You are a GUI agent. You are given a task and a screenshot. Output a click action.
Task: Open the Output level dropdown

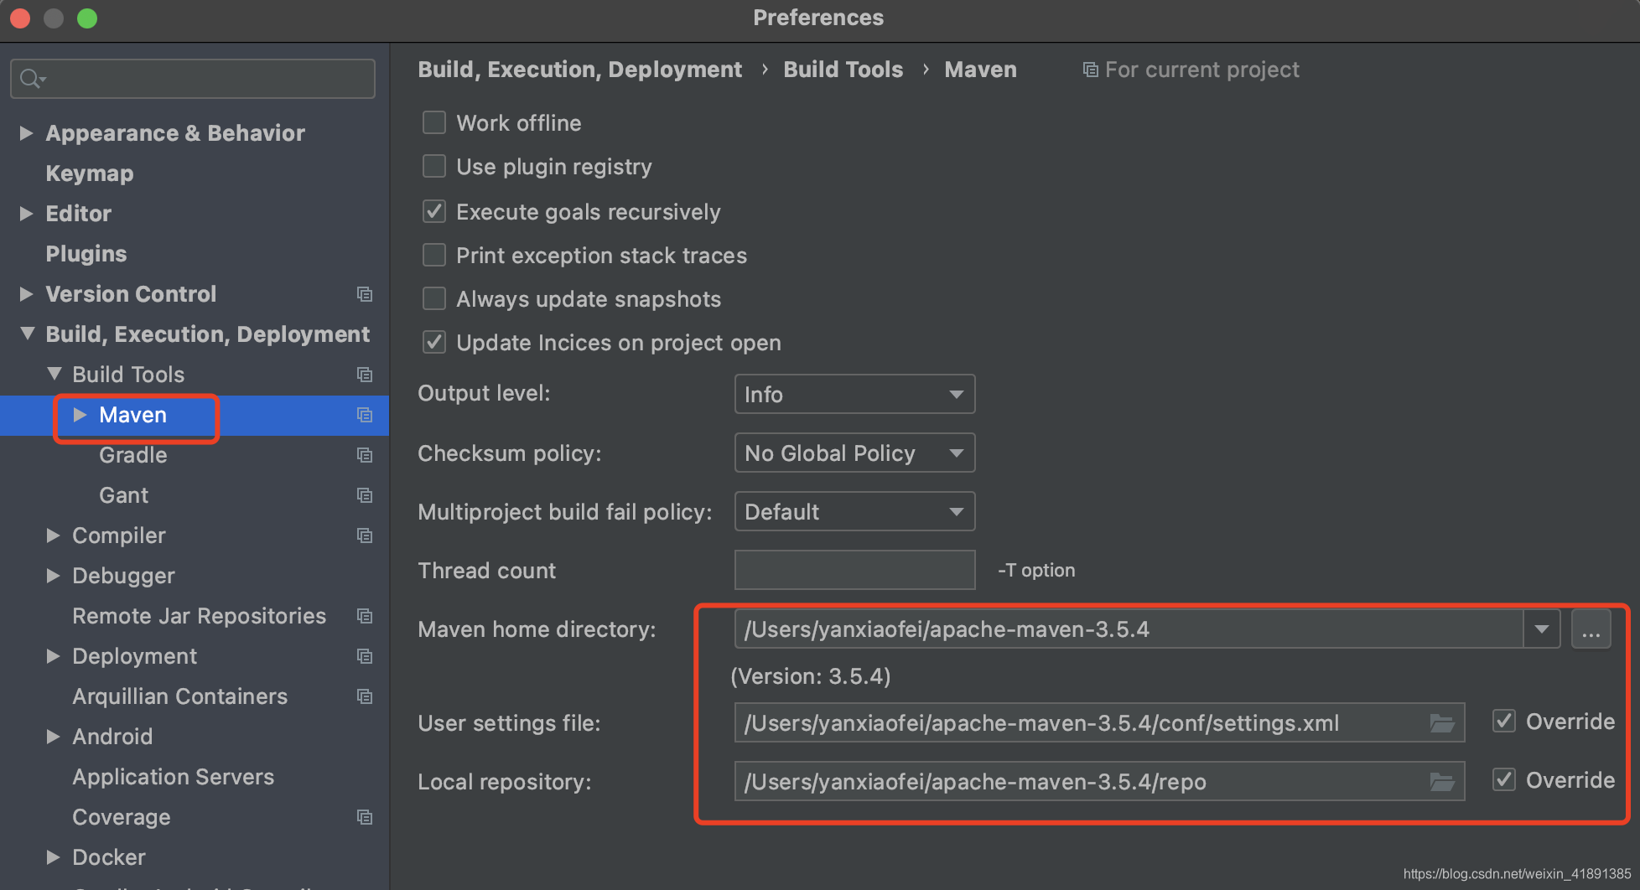click(x=854, y=394)
